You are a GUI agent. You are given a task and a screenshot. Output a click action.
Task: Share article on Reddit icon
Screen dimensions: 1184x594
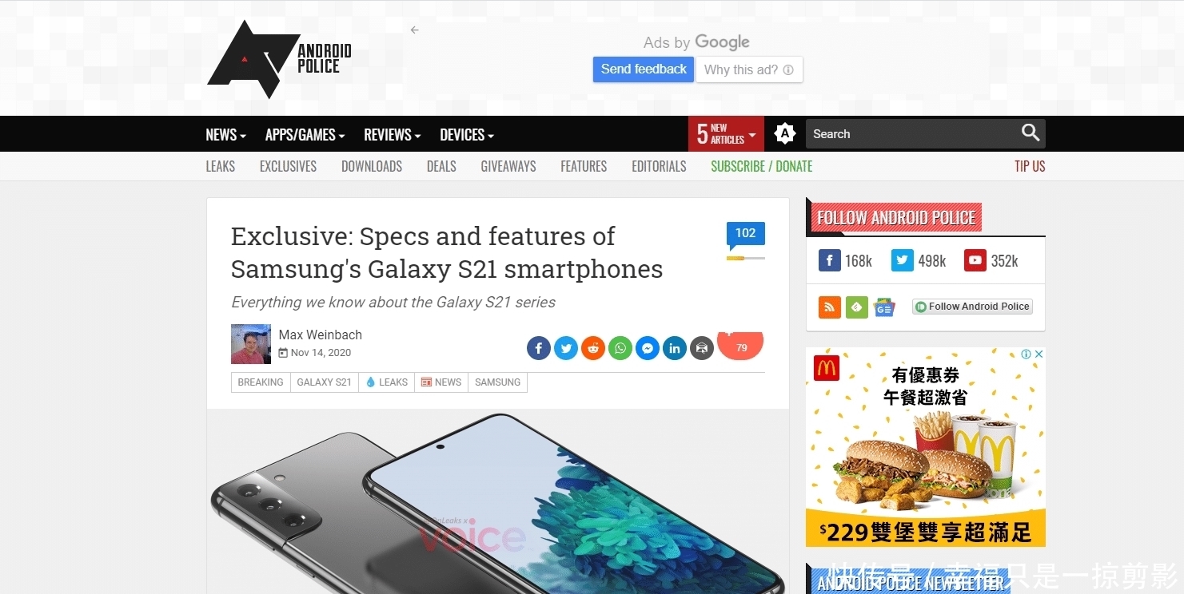593,348
